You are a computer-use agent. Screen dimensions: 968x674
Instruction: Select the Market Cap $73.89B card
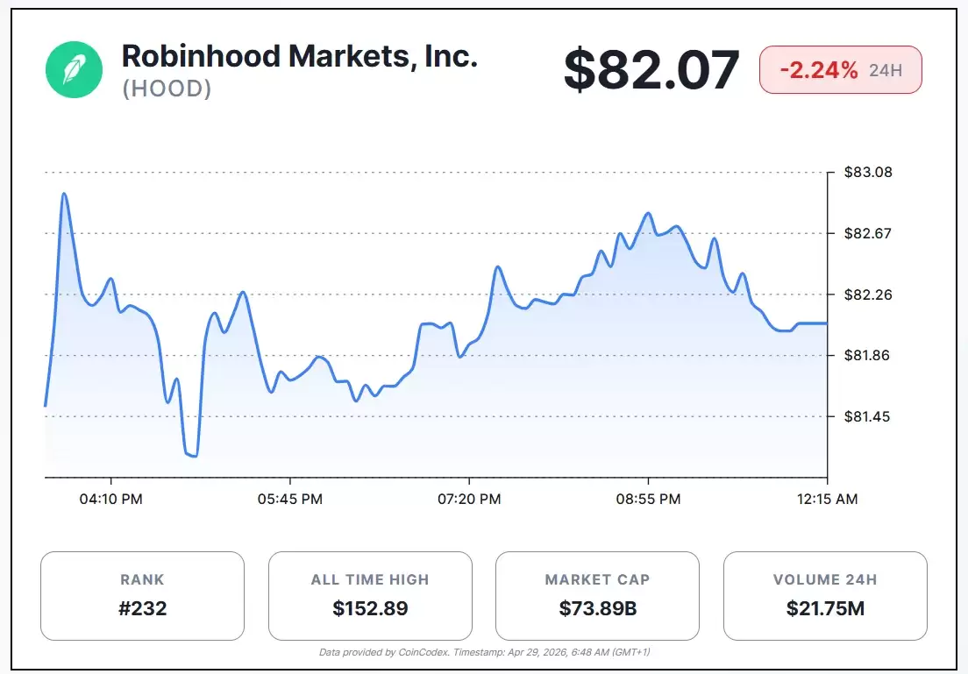[x=597, y=595]
